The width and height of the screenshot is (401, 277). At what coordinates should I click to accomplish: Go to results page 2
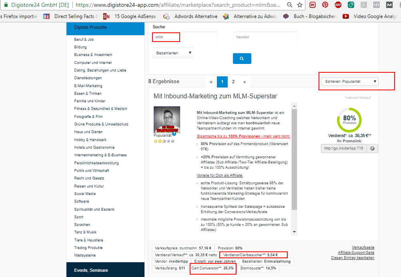[233, 82]
